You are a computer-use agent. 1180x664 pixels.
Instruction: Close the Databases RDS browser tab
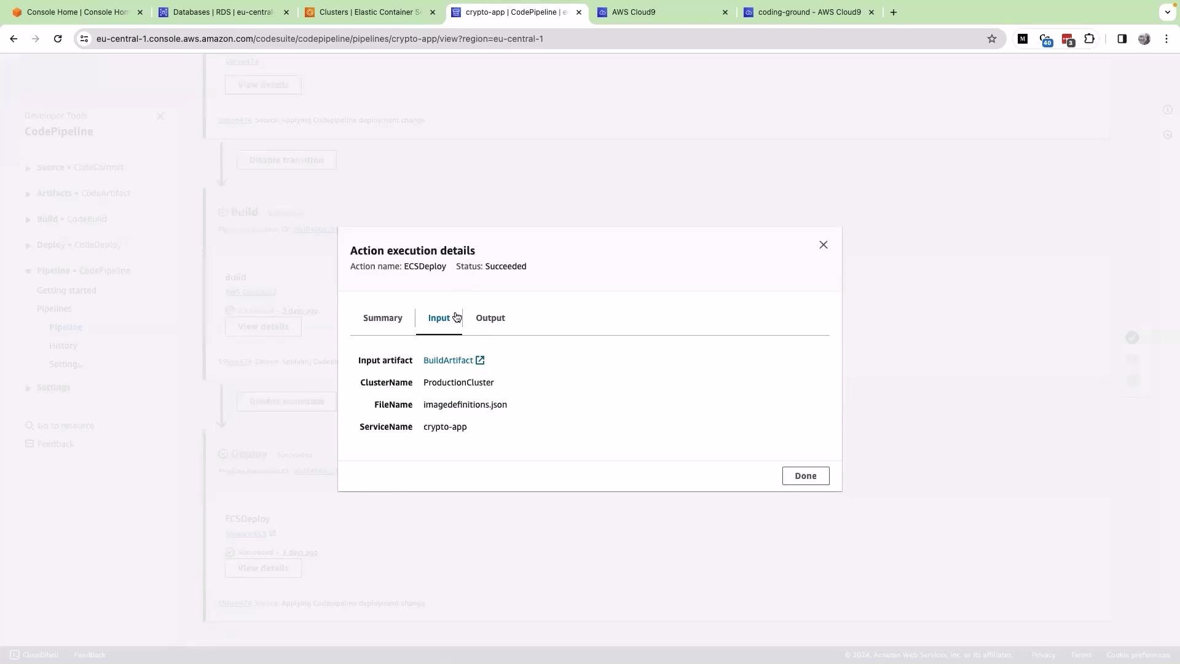click(x=286, y=12)
